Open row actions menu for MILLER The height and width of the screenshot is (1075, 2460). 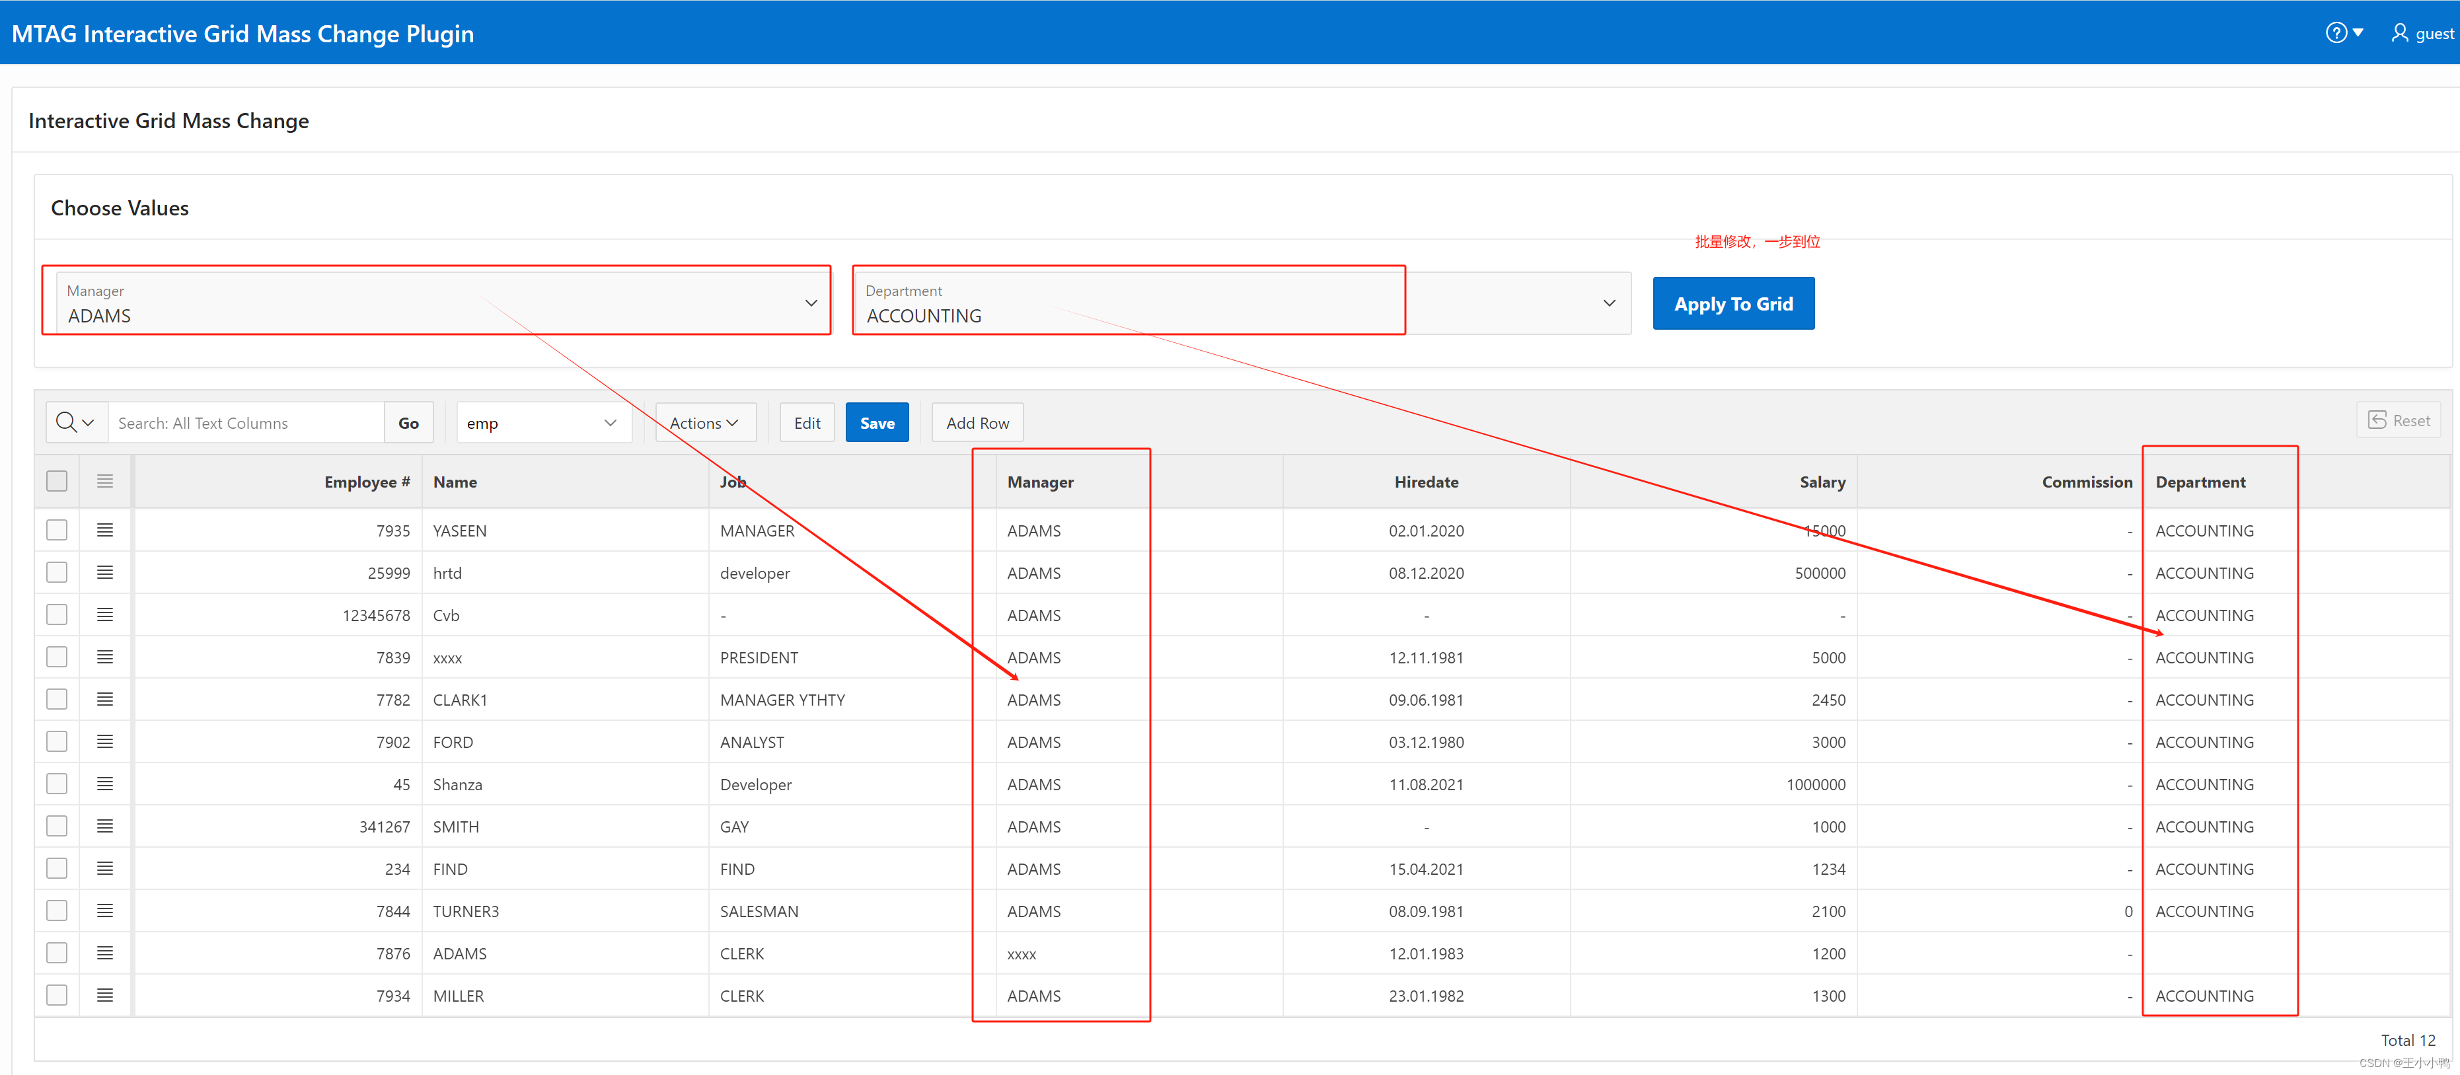pos(105,996)
